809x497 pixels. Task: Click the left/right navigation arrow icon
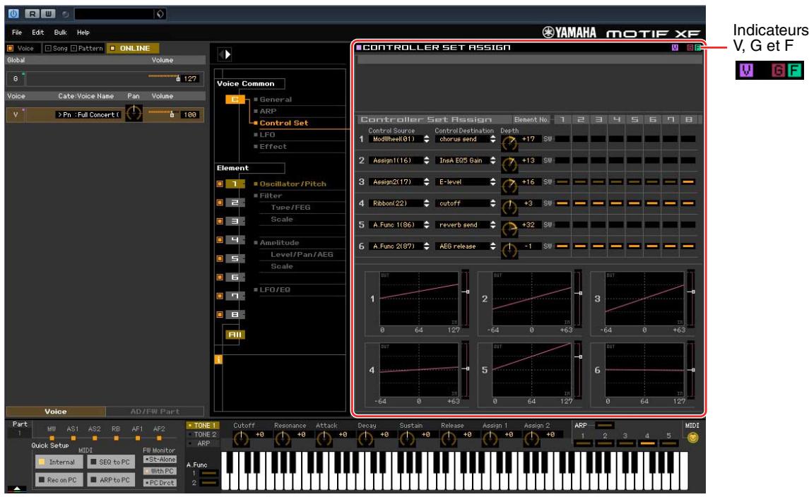pos(225,54)
